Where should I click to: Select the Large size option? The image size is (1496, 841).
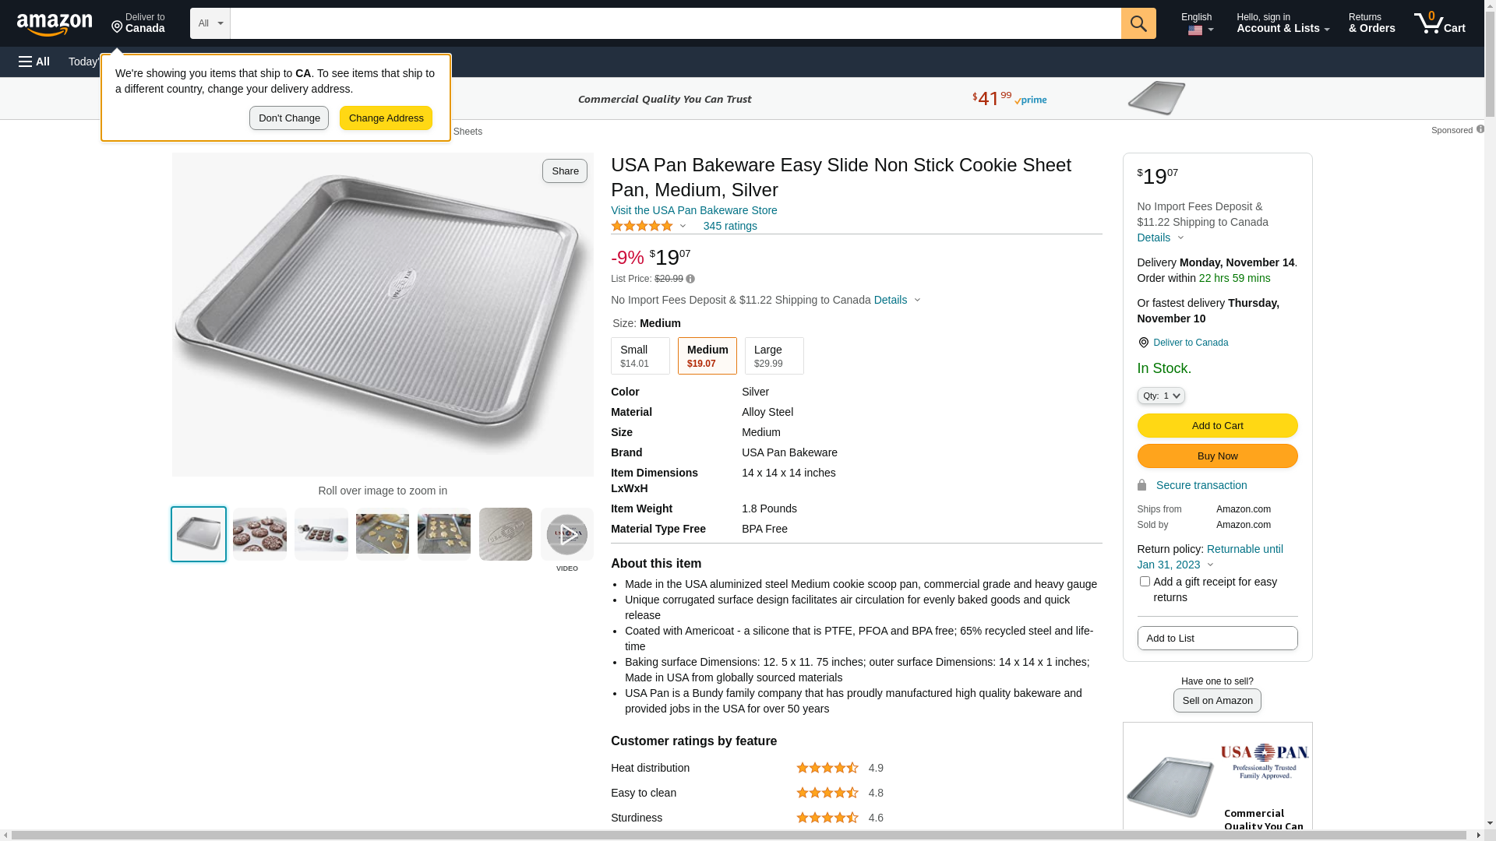(774, 356)
